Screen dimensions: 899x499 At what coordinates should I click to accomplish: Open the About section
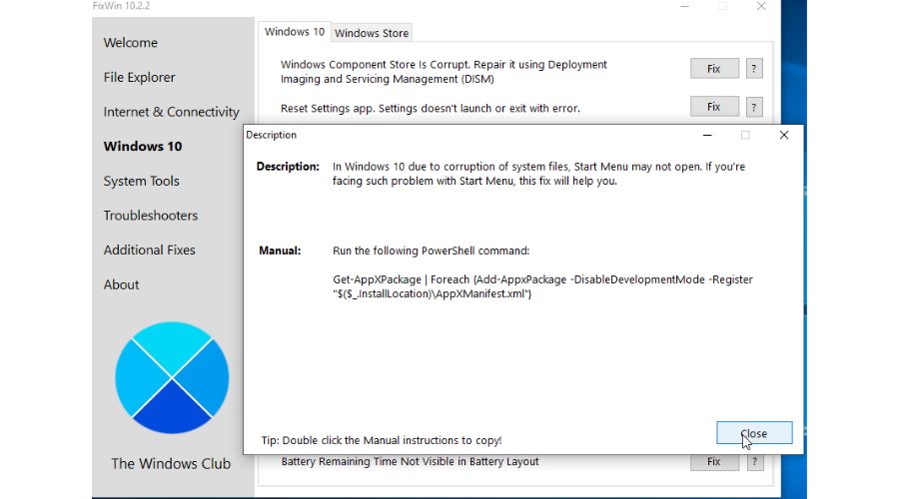[121, 284]
